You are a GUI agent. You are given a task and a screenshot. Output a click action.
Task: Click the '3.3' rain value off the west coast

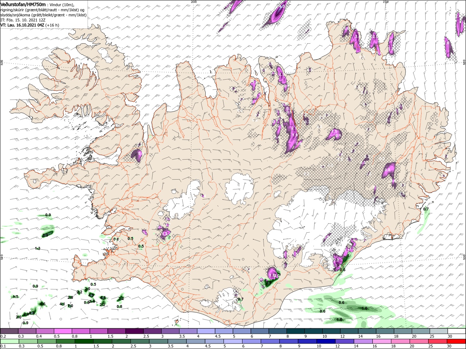pyautogui.click(x=45, y=236)
